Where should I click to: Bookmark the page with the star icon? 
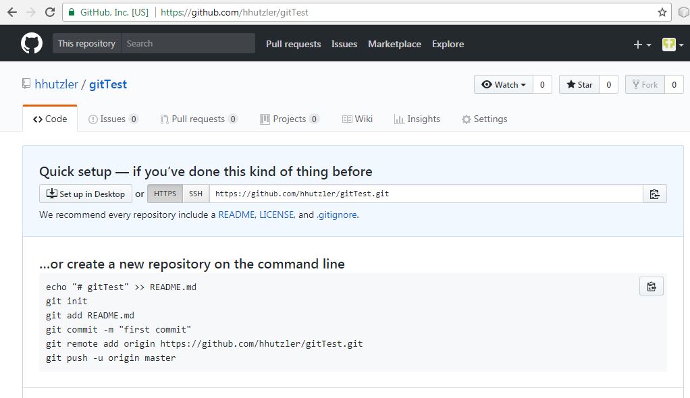pyautogui.click(x=662, y=12)
